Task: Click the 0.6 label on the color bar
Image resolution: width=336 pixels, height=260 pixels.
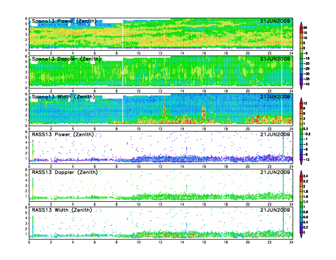Action: pos(305,218)
